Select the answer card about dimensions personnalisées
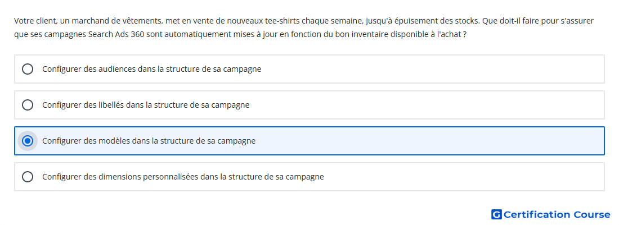Screen dimensions: 619x225 click(309, 177)
